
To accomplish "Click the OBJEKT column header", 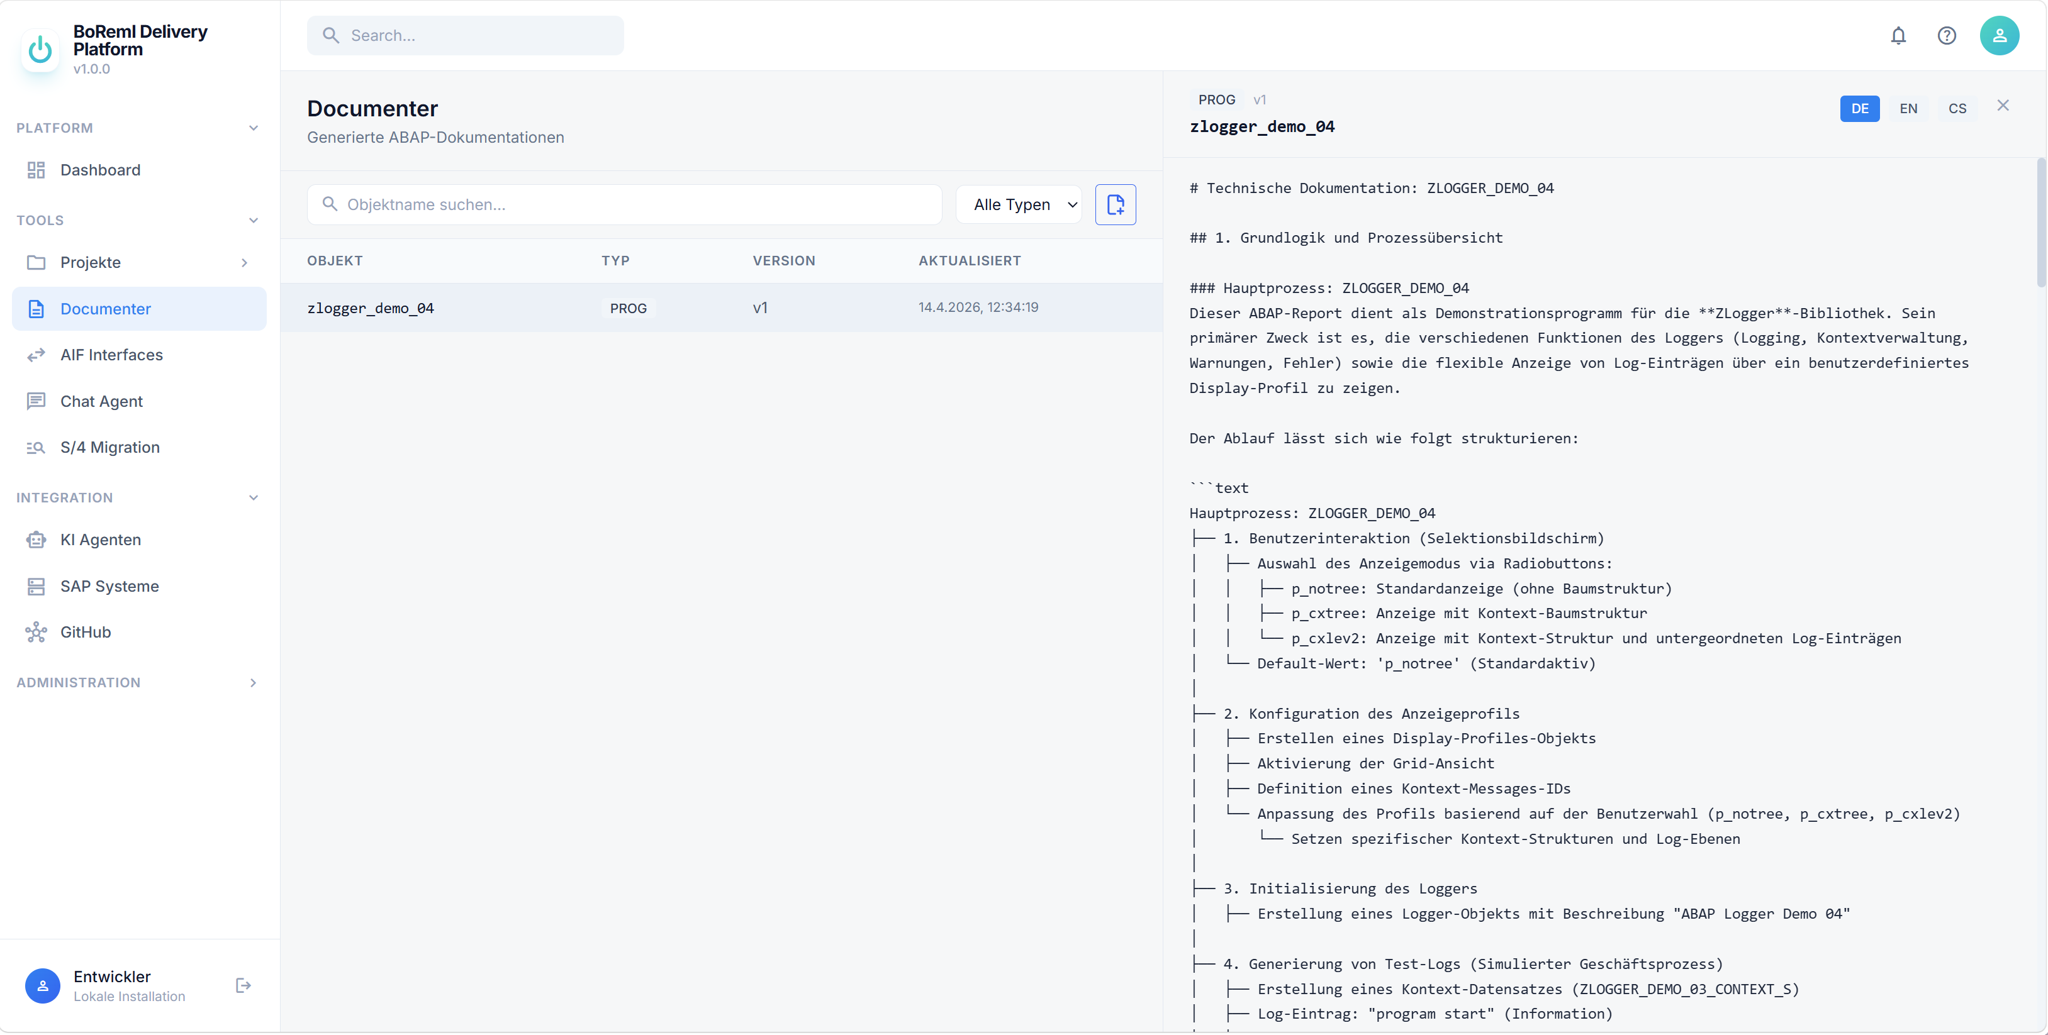I will [x=335, y=260].
